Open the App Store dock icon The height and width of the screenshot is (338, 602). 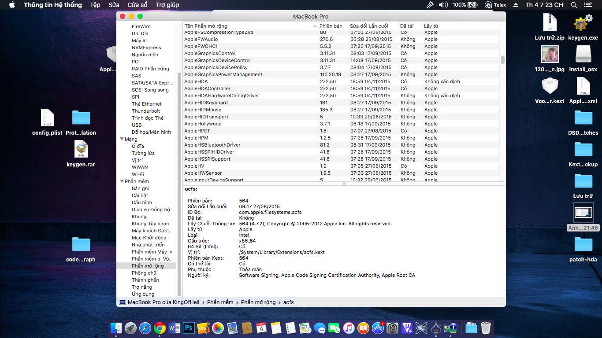(378, 328)
